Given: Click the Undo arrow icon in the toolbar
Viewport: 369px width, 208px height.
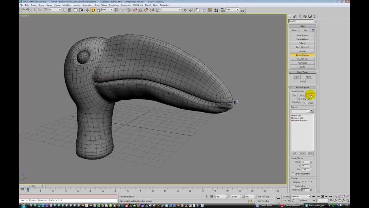Looking at the screenshot, I should [22, 10].
